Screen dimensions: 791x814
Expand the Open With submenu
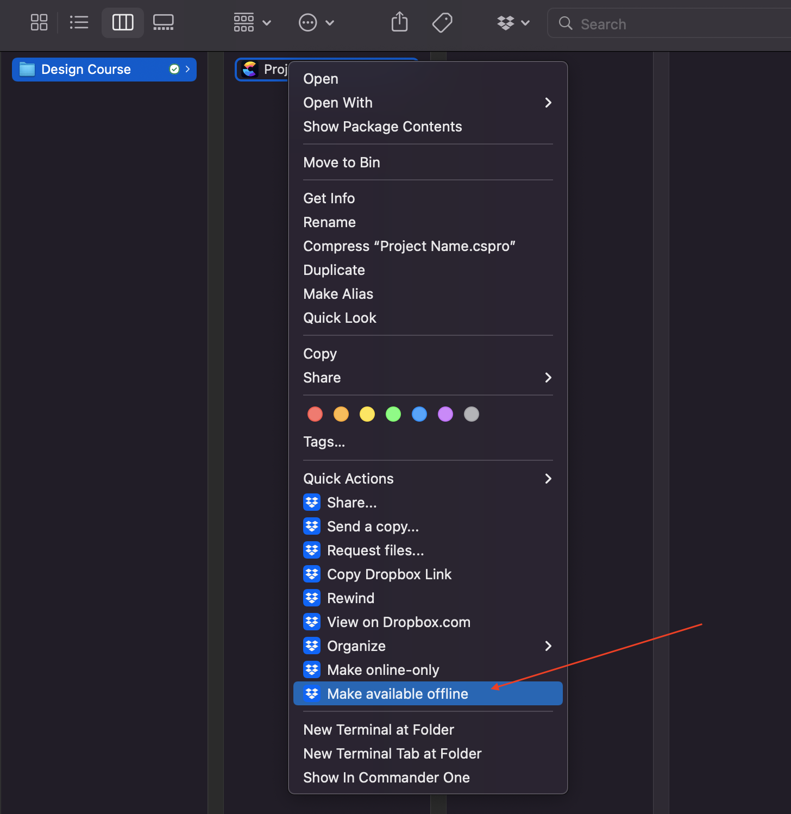(x=428, y=103)
